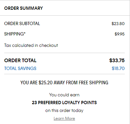Select the ORDER SUBTOTAL label
This screenshot has width=130, height=124.
coord(22,23)
